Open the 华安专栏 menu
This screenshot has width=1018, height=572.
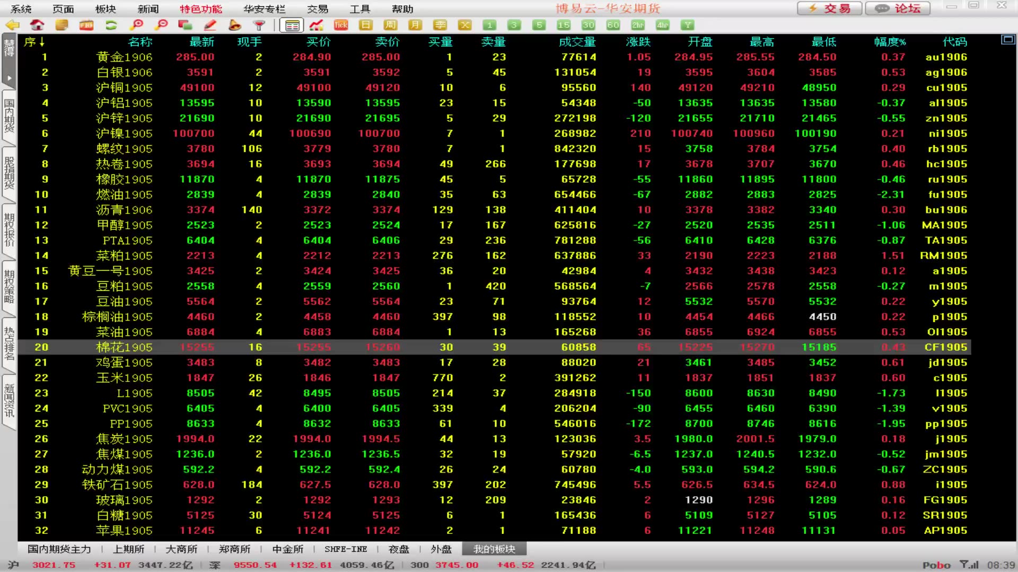pyautogui.click(x=265, y=9)
